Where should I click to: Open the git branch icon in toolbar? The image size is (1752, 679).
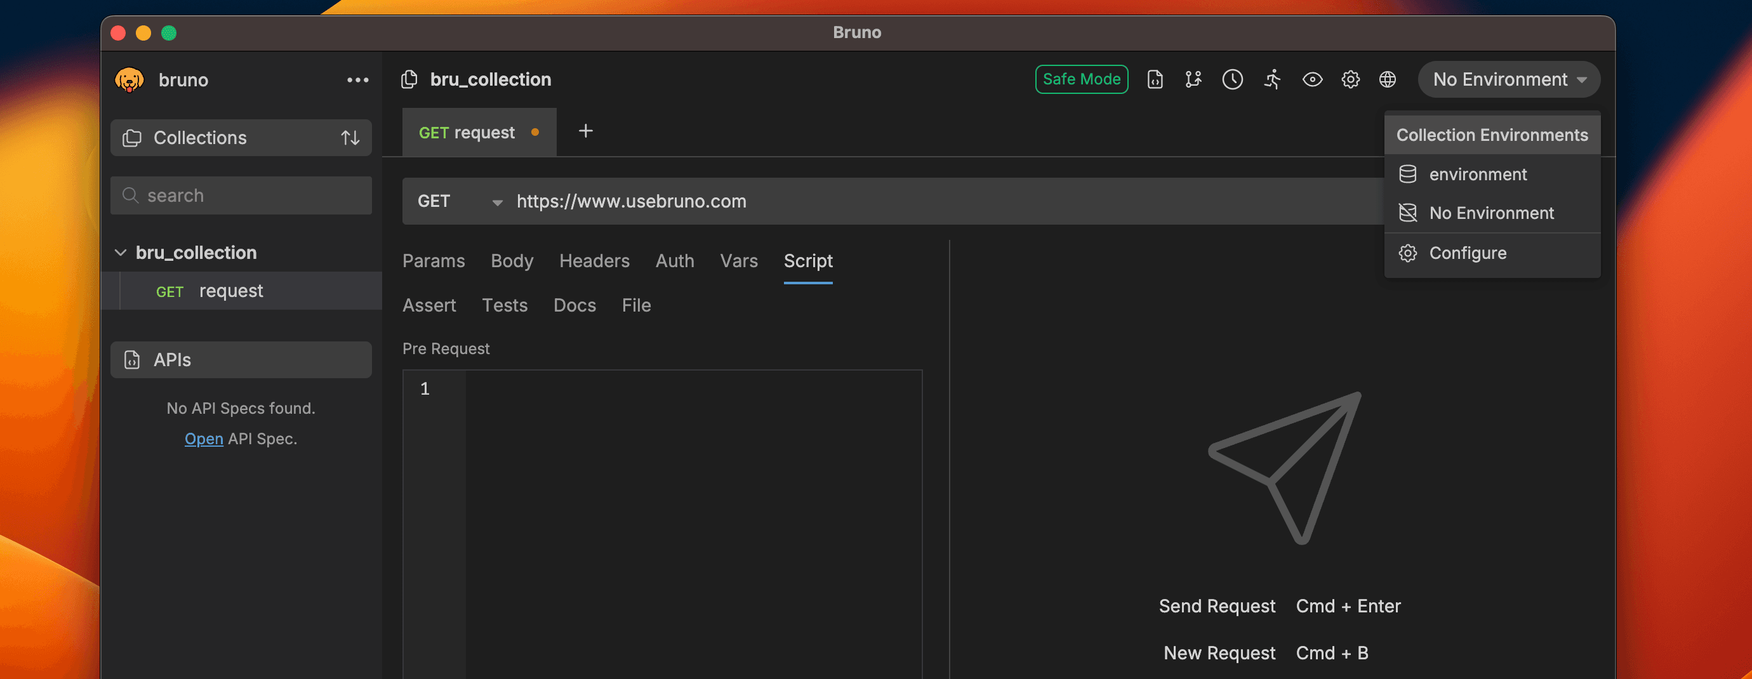tap(1193, 79)
